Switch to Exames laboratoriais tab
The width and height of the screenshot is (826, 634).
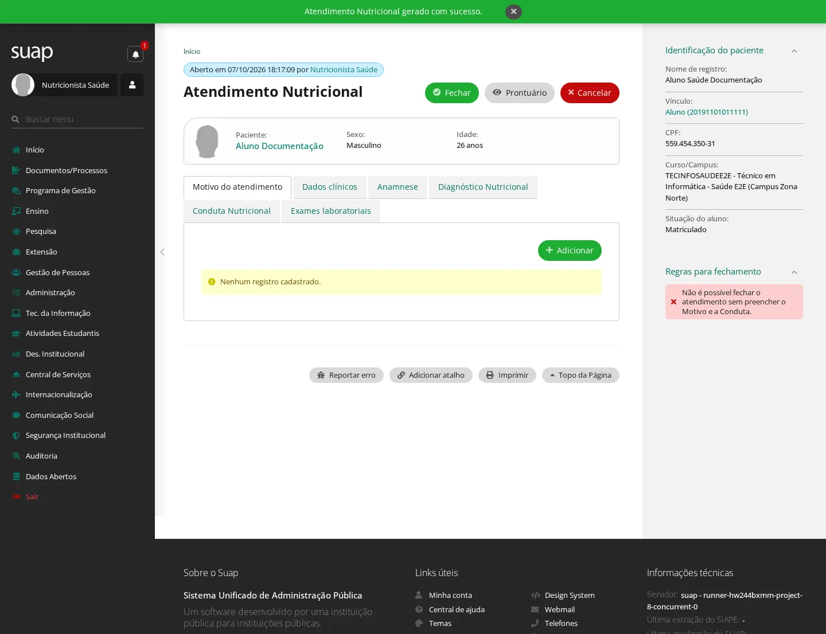pos(331,212)
